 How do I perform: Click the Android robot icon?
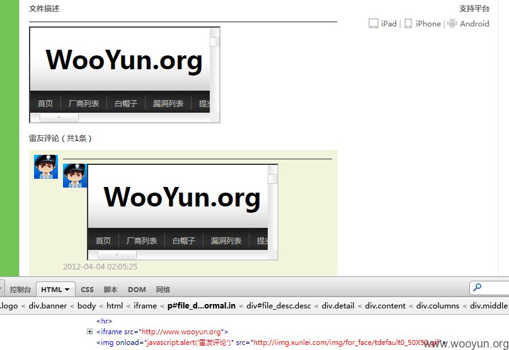[x=452, y=23]
